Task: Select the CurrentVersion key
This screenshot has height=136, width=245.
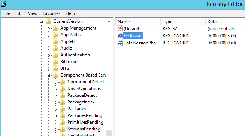Action: (x=68, y=21)
